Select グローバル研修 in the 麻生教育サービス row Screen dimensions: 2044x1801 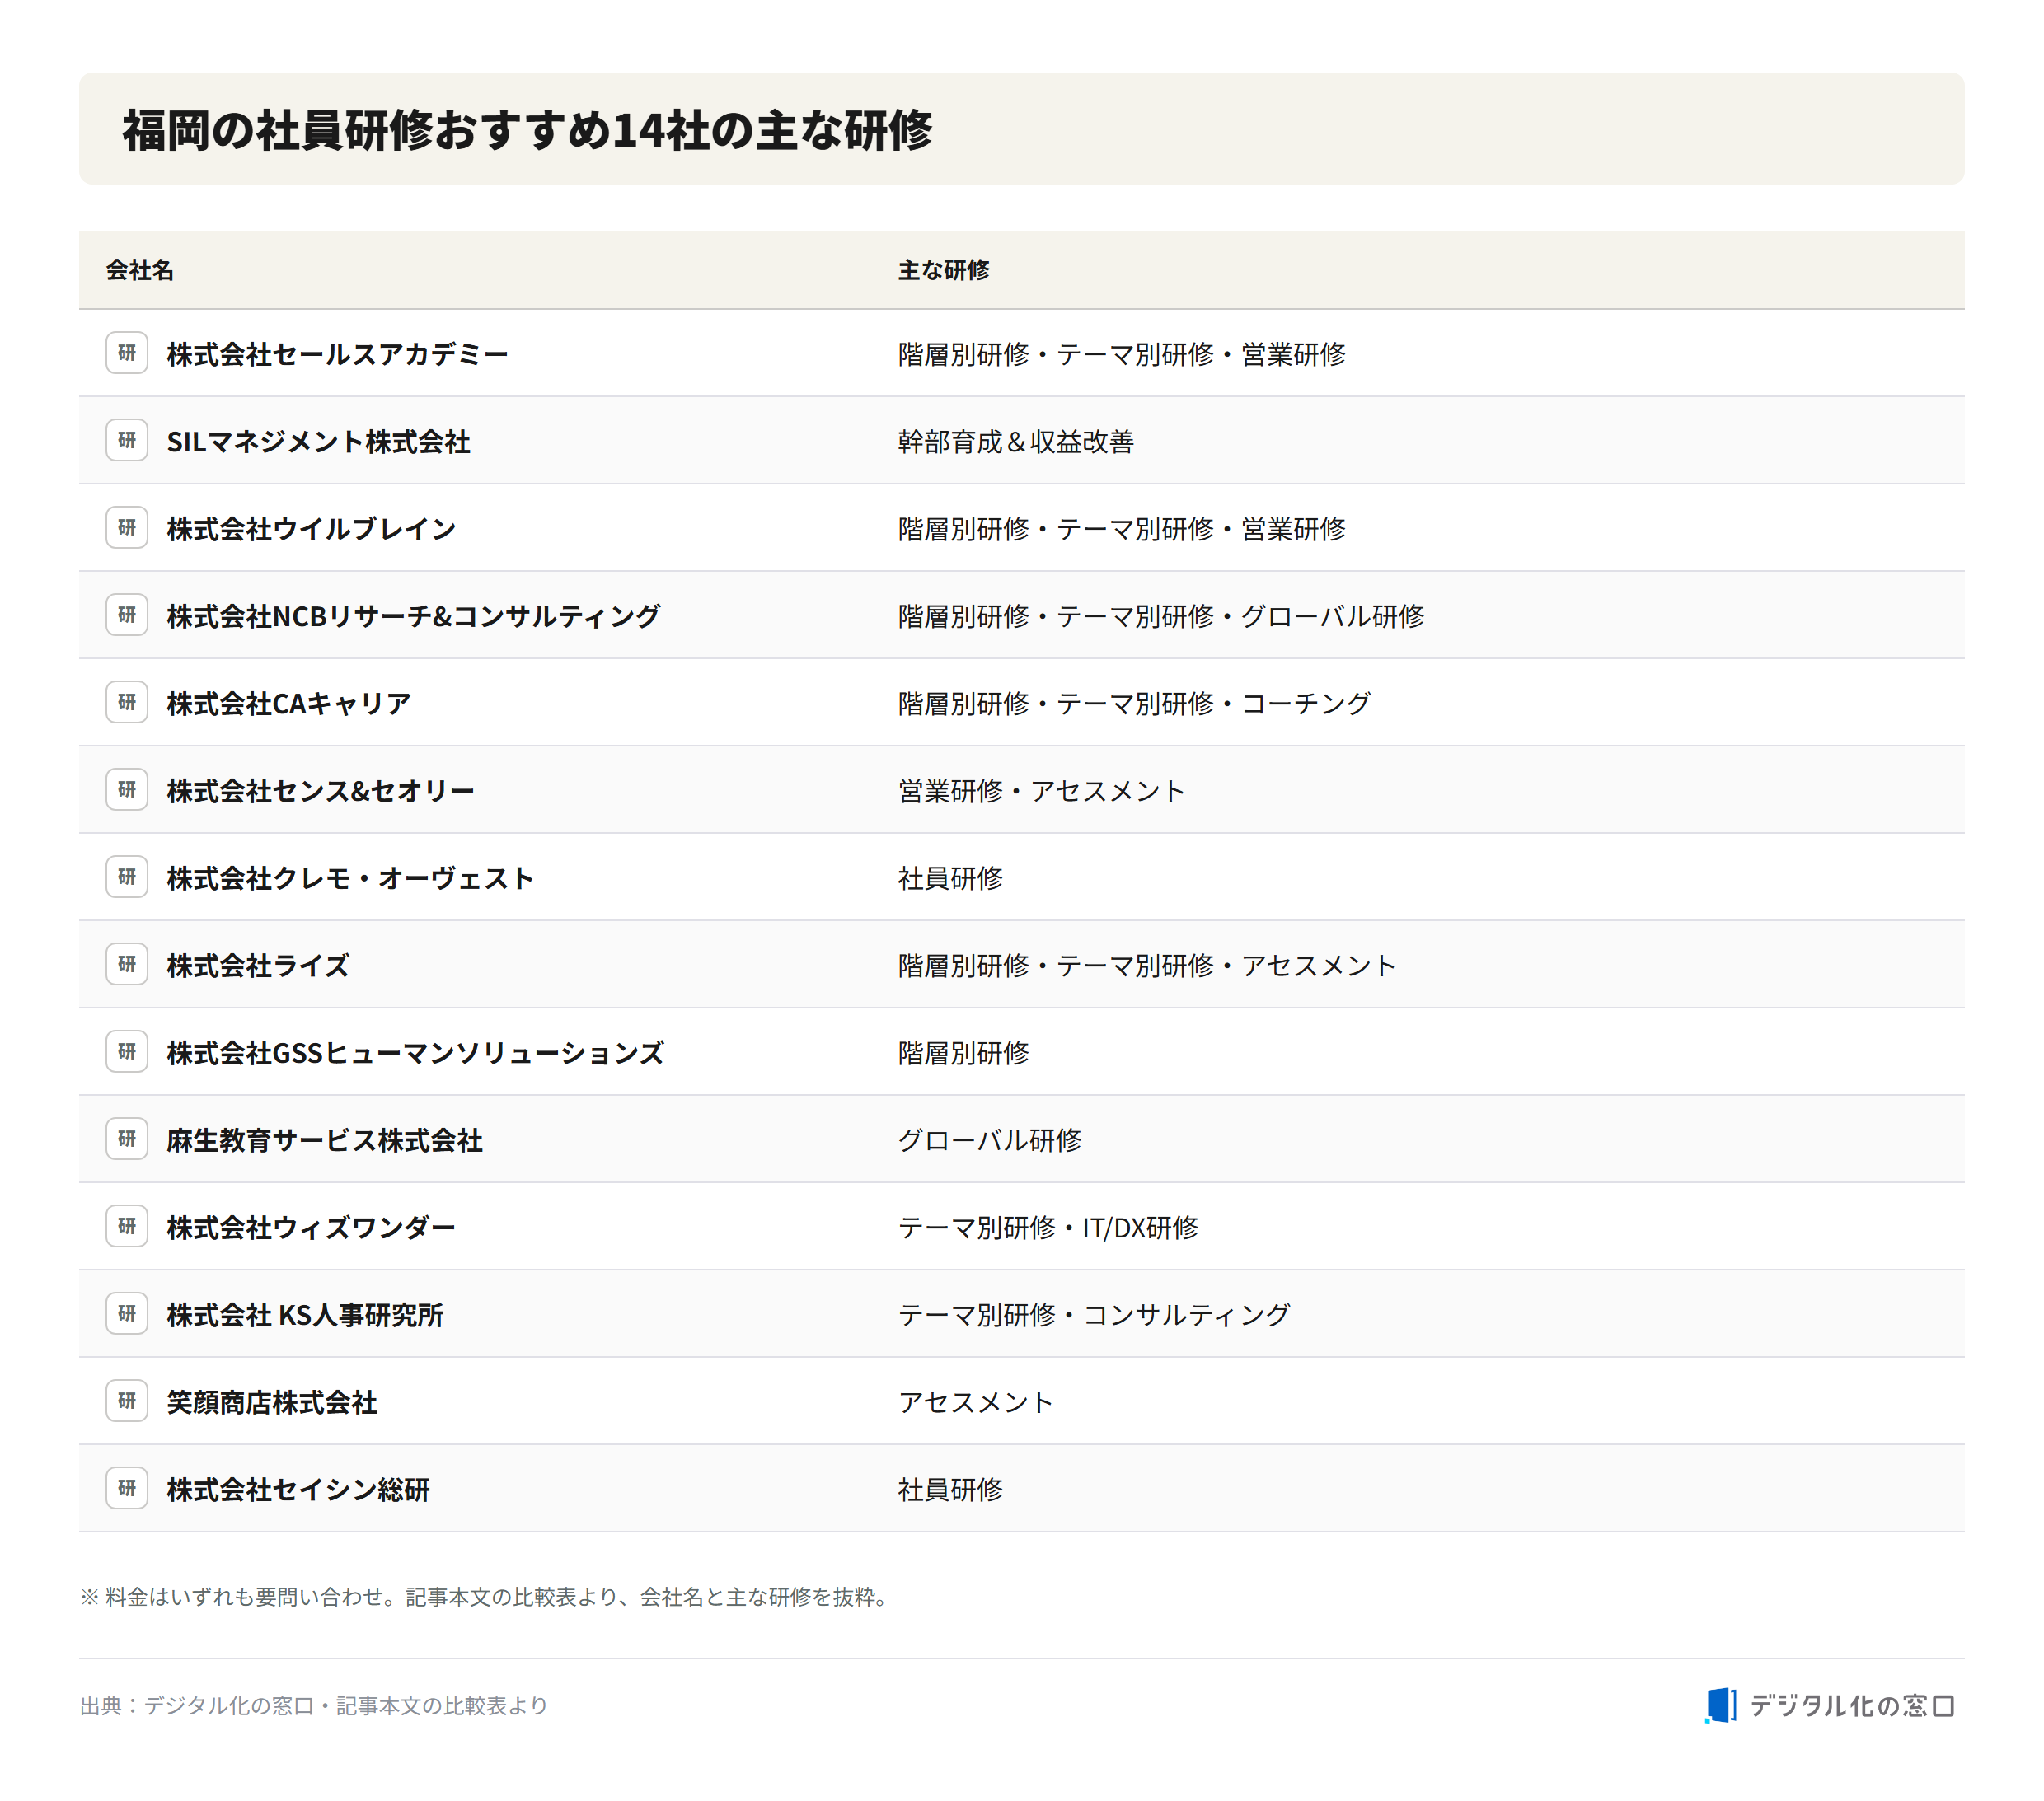pos(990,1140)
